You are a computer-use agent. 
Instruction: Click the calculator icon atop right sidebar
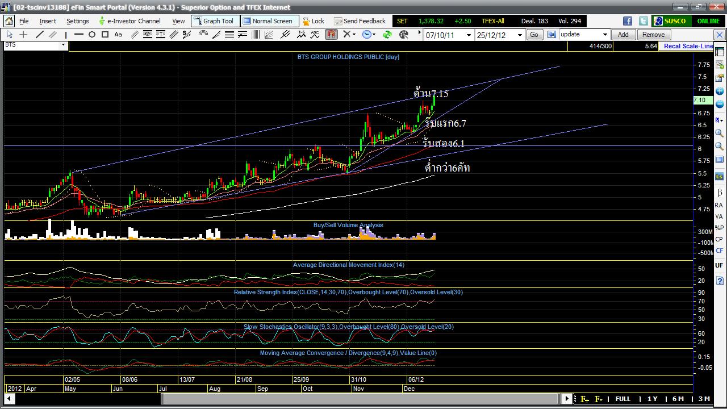click(719, 52)
